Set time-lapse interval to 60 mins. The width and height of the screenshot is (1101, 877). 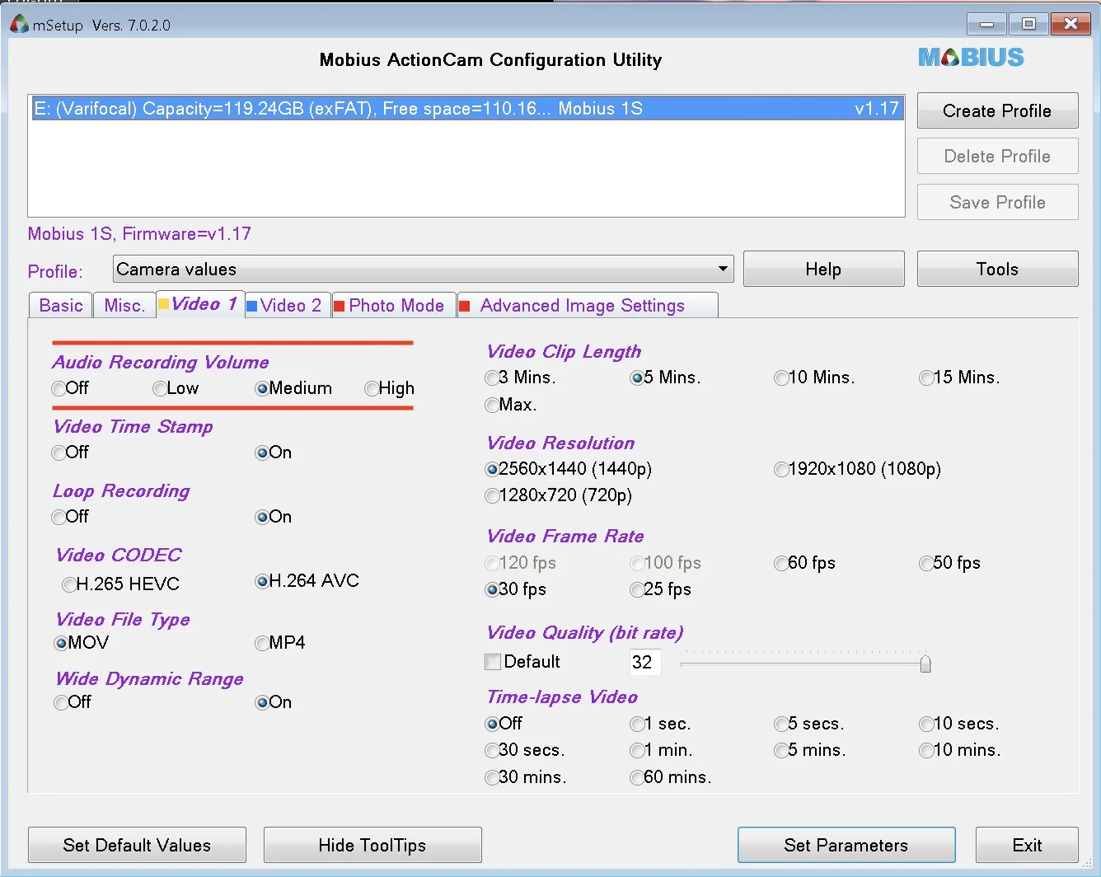[637, 776]
